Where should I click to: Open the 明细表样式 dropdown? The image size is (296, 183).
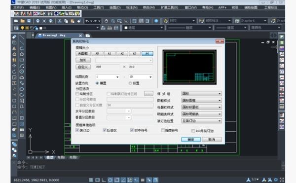coord(202,114)
